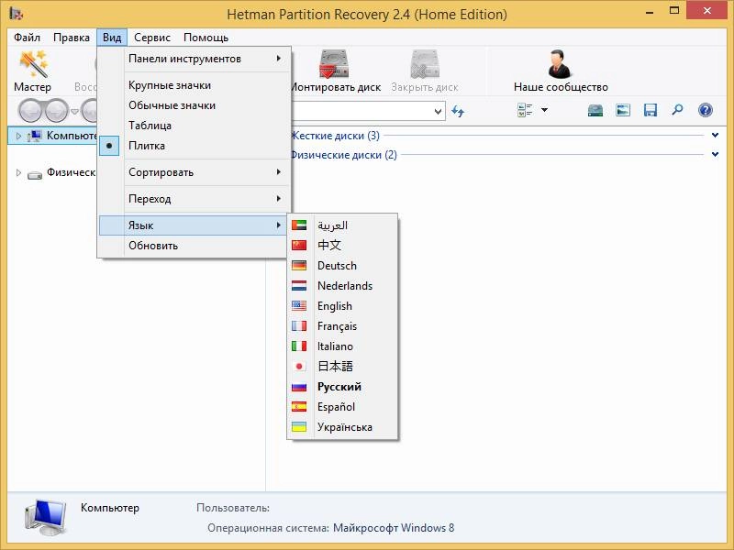
Task: Click the magnifier search icon
Action: [677, 110]
